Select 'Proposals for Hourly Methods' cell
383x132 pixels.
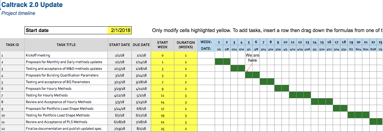tap(66, 89)
